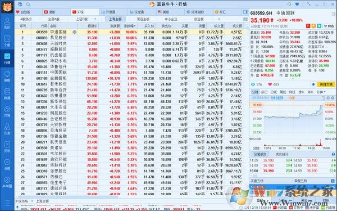Click the search magnifier icon in title bar
Screen dimensions: 337x211
tap(28, 5)
